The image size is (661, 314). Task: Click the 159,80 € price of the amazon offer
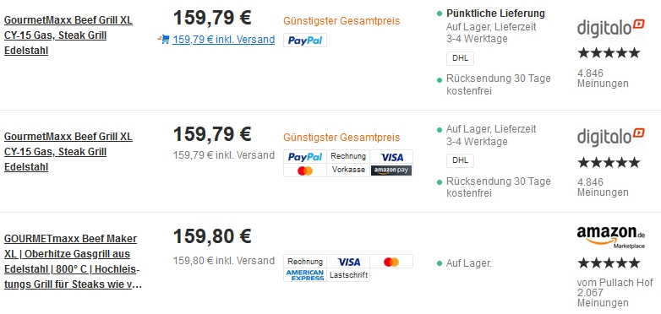point(212,236)
